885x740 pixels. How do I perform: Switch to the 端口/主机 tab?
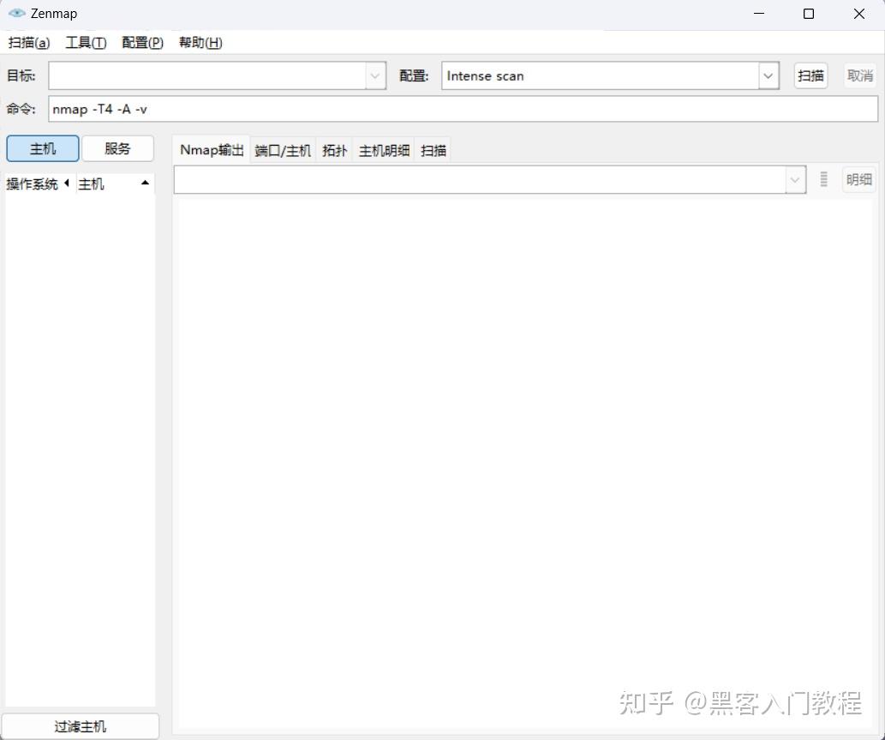click(283, 149)
